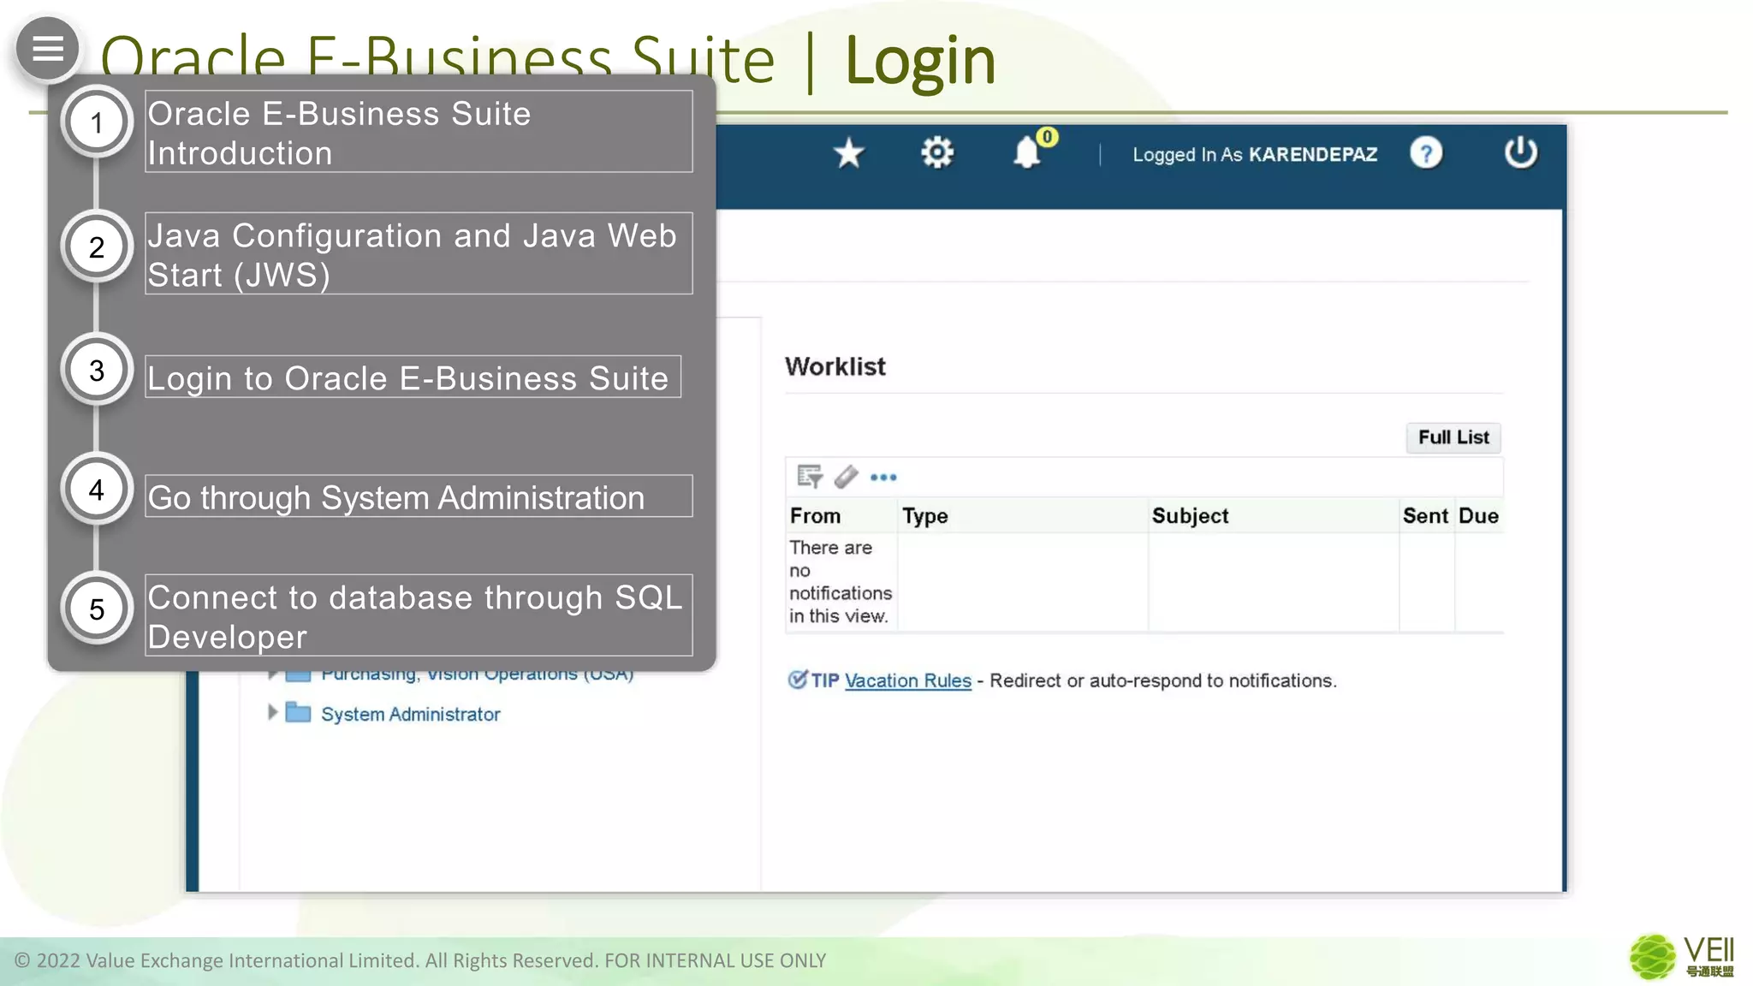1753x986 pixels.
Task: Open the Settings gear icon
Action: tap(937, 153)
